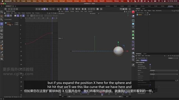Enable the Constant Velocity checkbox
Viewport: 179px width, 100px height.
coord(150,68)
